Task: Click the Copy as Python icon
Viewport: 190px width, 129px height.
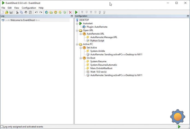Action: [x=26, y=12]
